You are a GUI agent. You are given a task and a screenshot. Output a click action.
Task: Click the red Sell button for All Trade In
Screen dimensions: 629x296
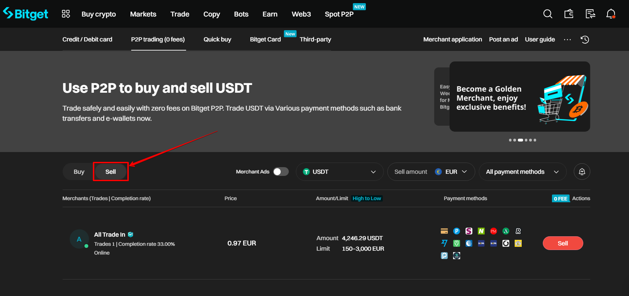[563, 243]
